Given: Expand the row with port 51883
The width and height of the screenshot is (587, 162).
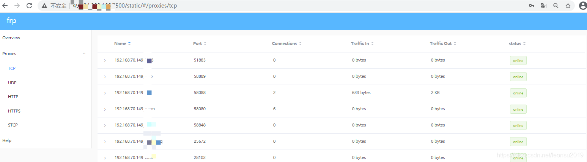Looking at the screenshot, I should coord(105,60).
